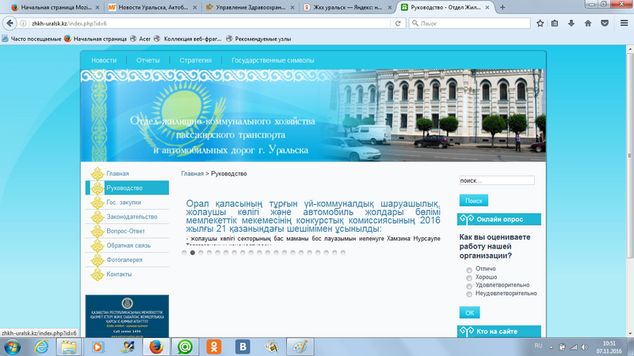The height and width of the screenshot is (356, 634).
Task: Open the Mail.ru Agent taskbar icon
Action: pos(185,347)
